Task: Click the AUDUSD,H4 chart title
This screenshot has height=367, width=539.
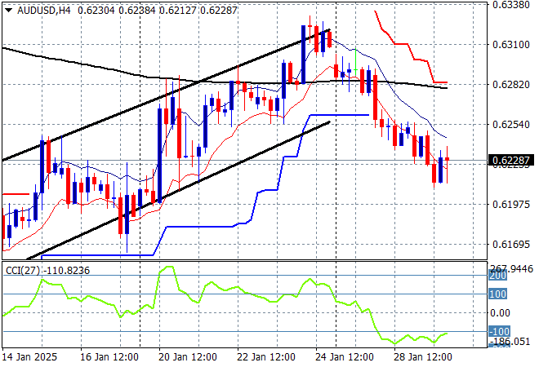Action: [42, 10]
